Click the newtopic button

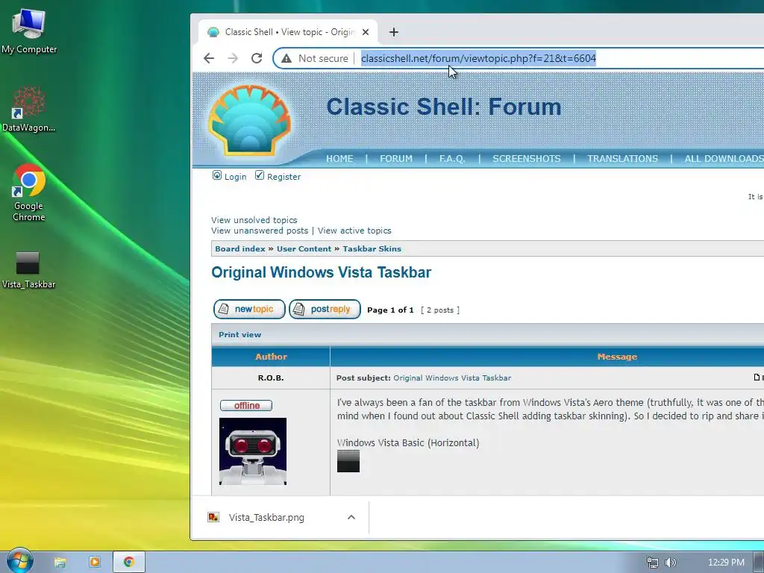pos(249,310)
